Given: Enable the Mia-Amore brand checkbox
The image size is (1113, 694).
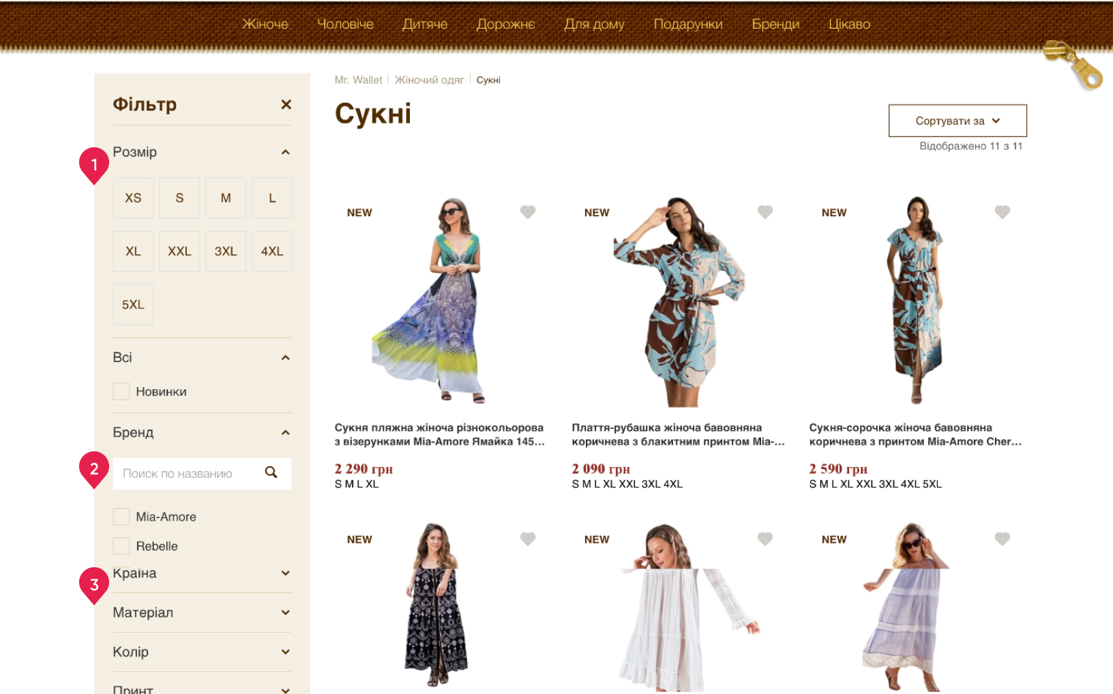Looking at the screenshot, I should [121, 517].
